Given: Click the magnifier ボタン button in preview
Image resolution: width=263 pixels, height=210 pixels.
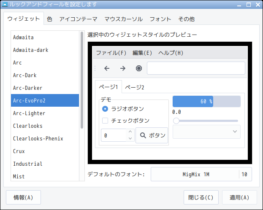Looking at the screenshot, I should (x=152, y=135).
